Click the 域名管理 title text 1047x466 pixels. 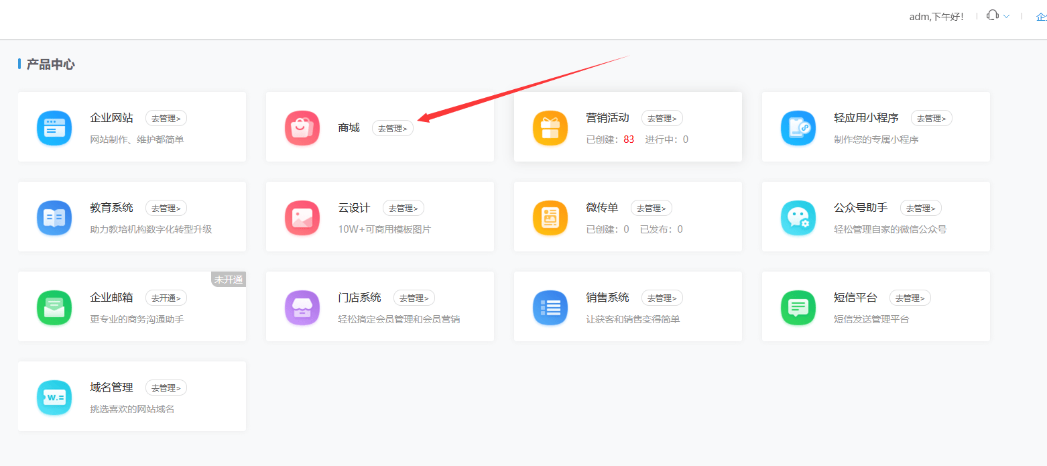[111, 388]
